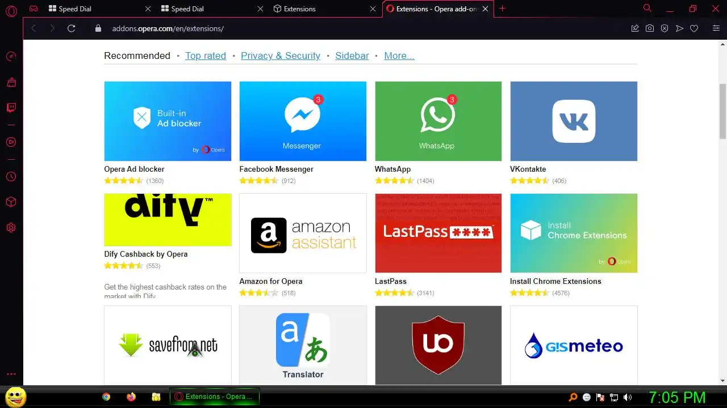Screen dimensions: 727x408
Task: Open Easy Setup sliders icon
Action: tap(716, 28)
